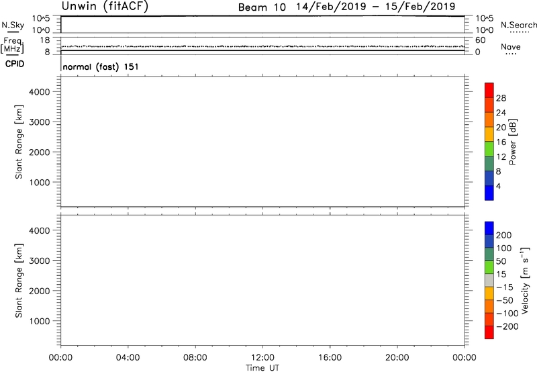Click the "20:00" time axis label
This screenshot has width=537, height=372.
[x=397, y=358]
